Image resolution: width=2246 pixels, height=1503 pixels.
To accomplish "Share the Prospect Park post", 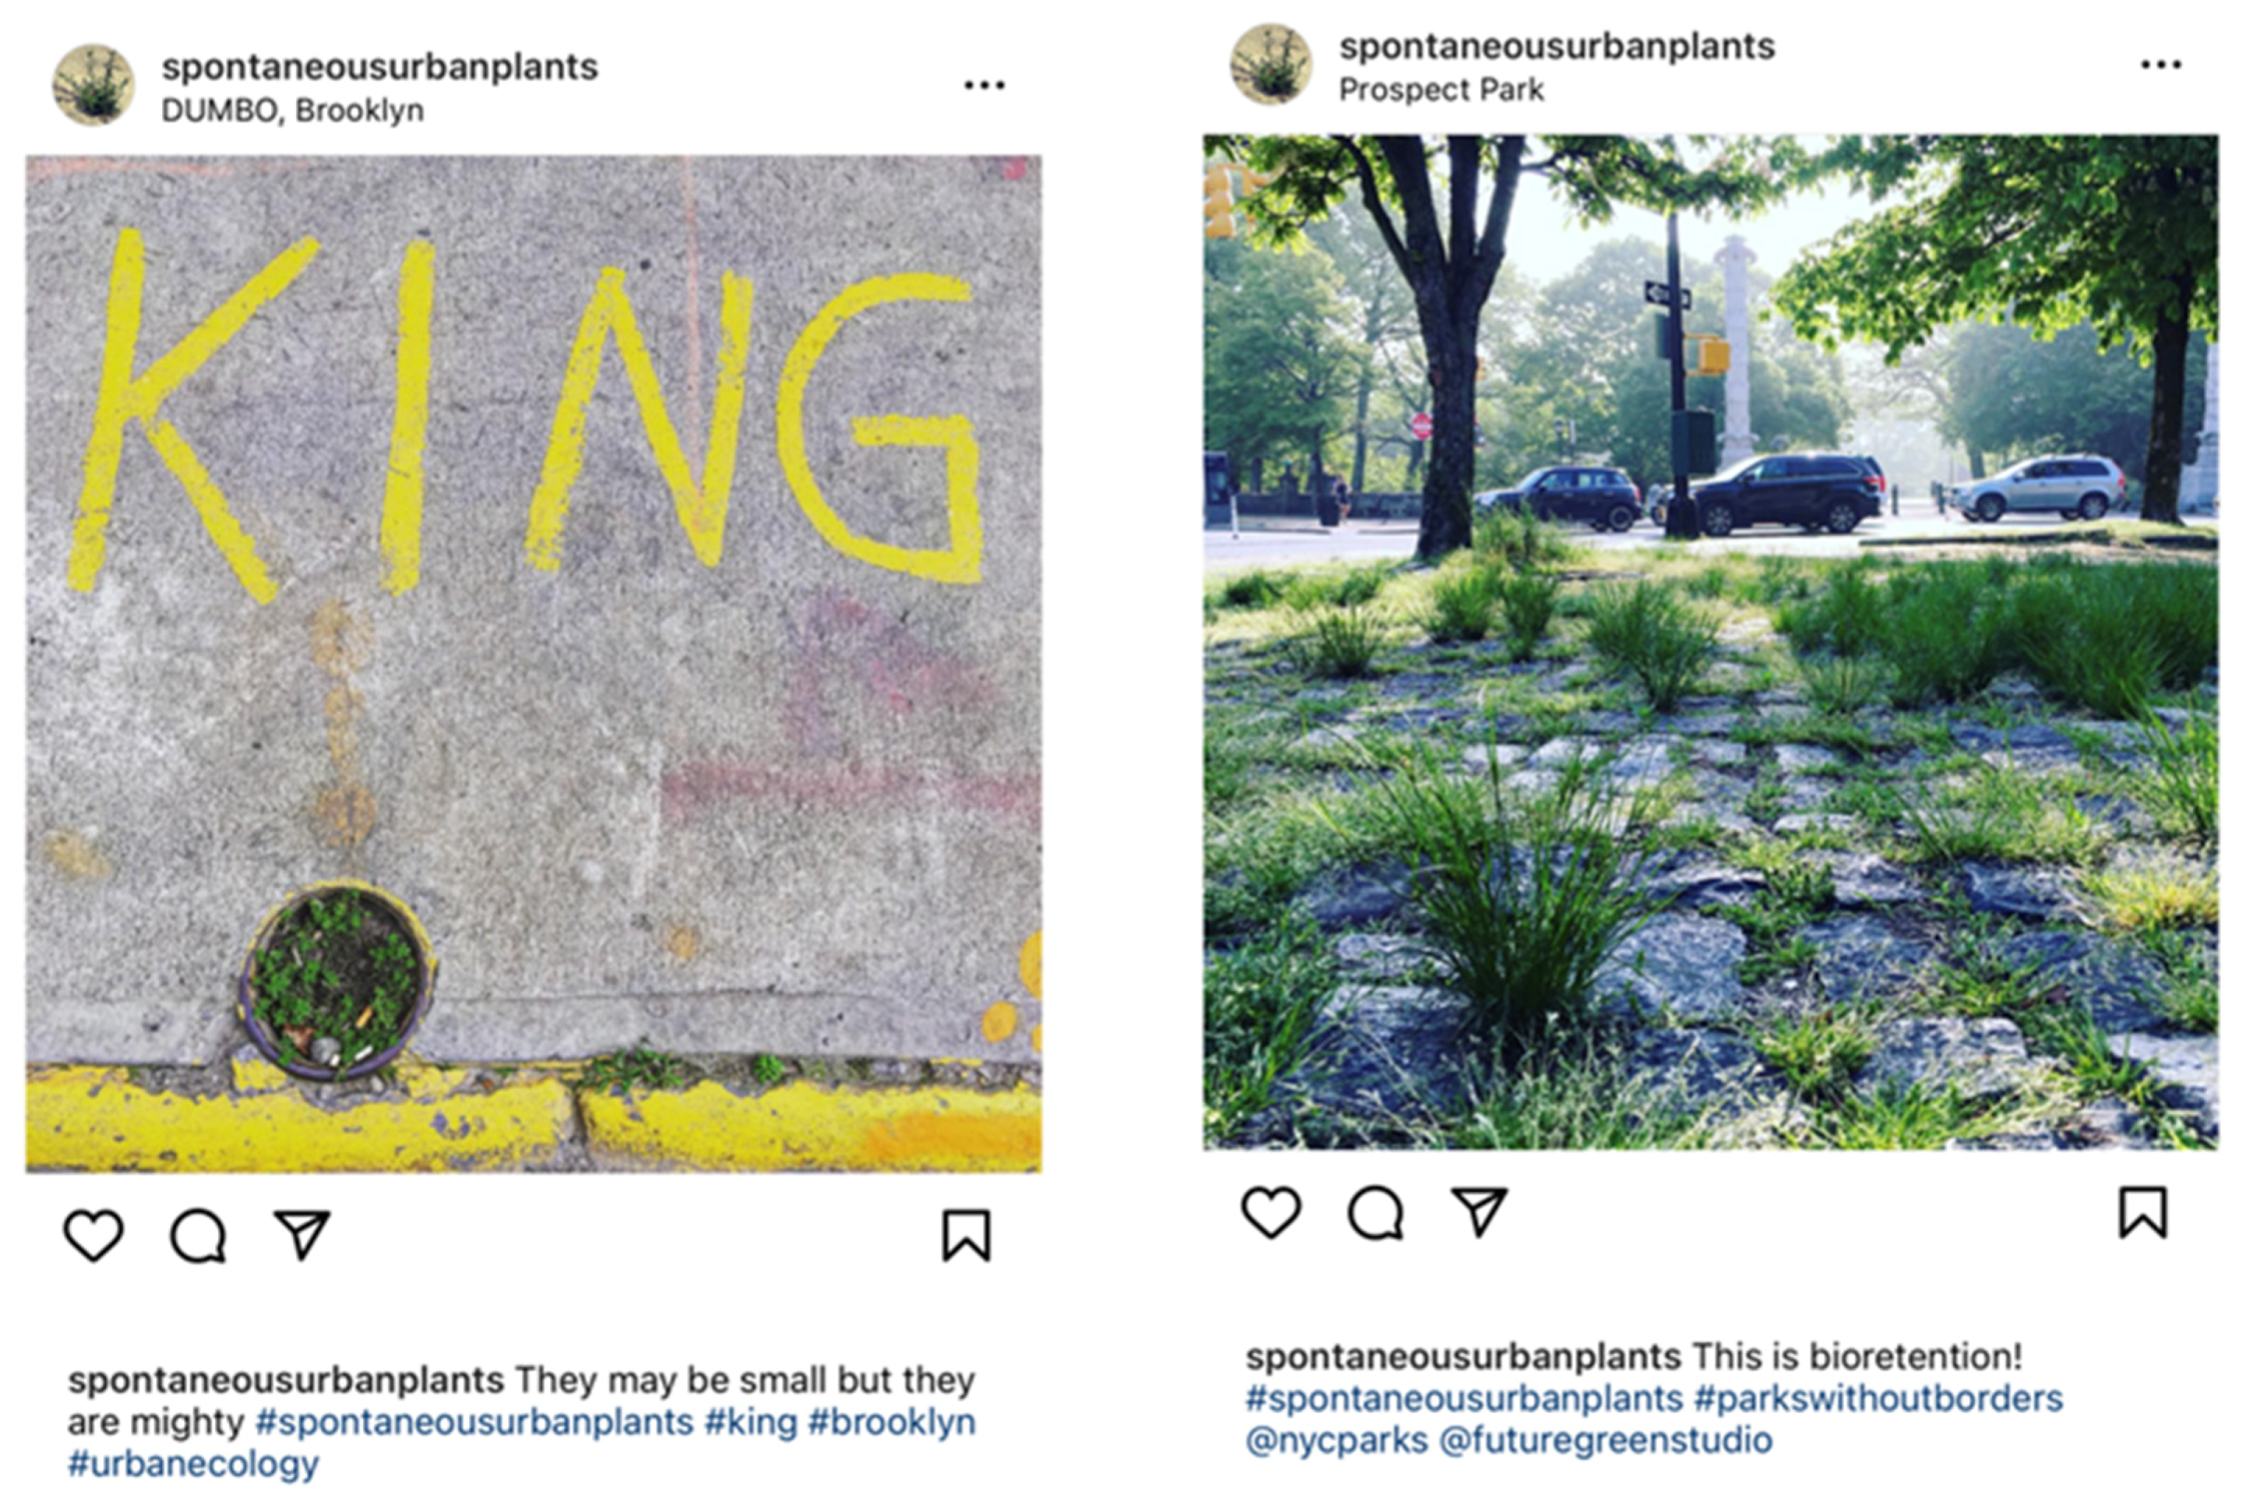I will [1479, 1212].
